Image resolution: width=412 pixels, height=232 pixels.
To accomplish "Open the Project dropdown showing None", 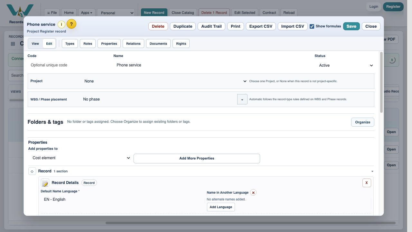I will [x=165, y=81].
